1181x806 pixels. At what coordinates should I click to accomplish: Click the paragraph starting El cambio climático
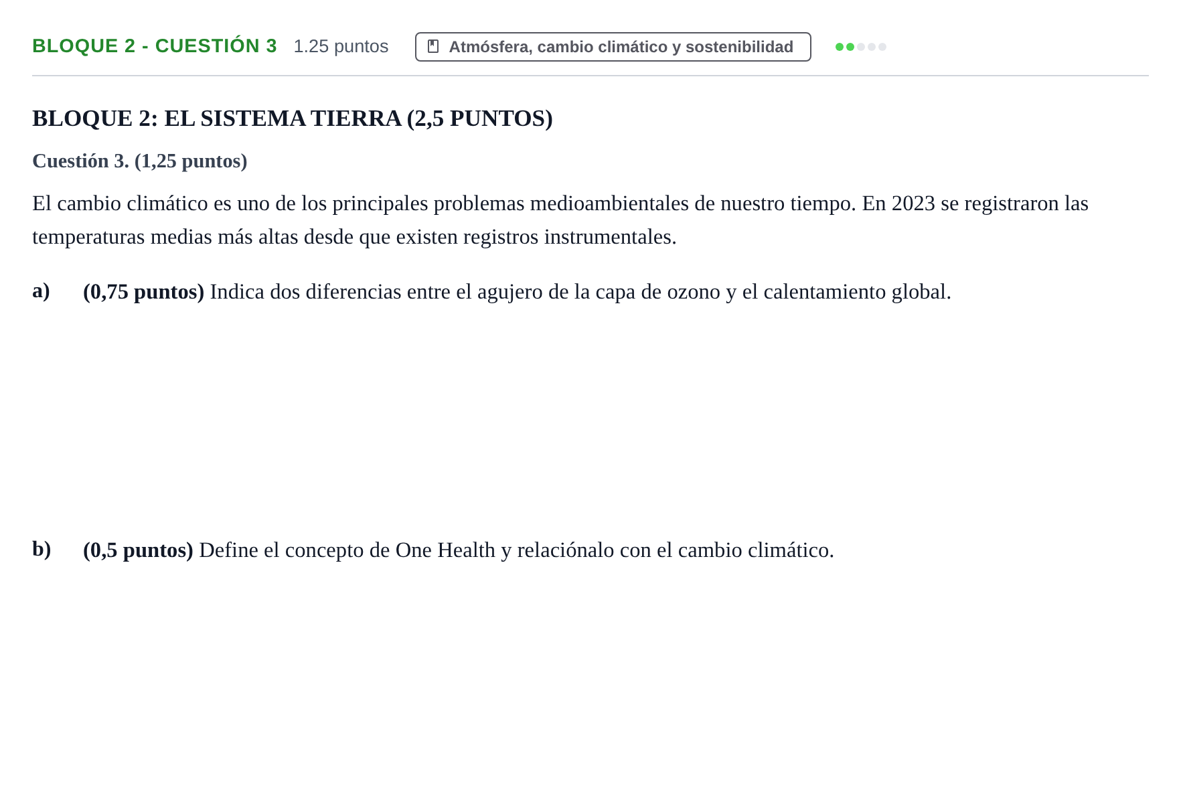[560, 220]
